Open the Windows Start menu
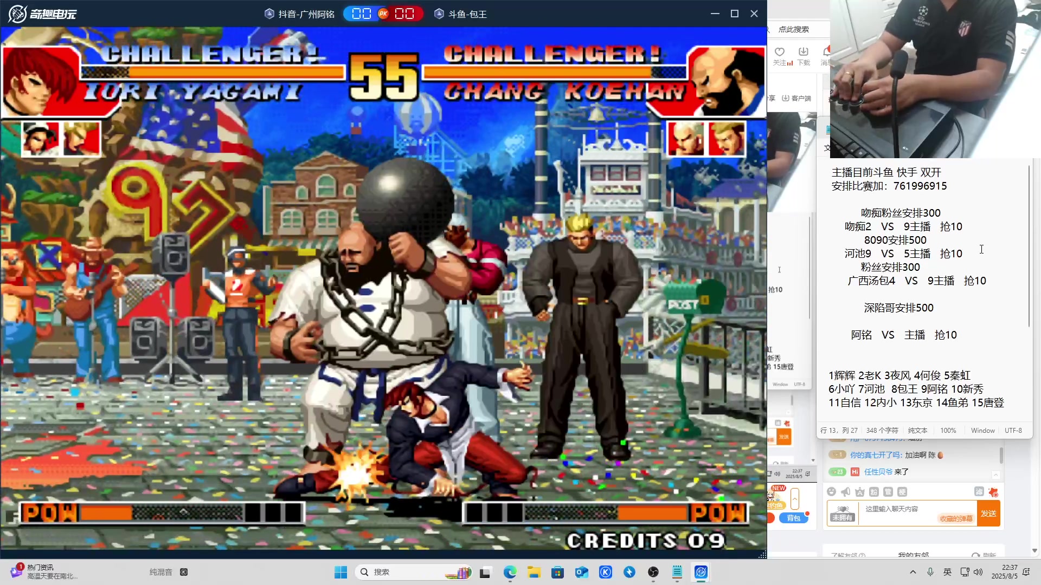This screenshot has height=585, width=1041. [340, 572]
